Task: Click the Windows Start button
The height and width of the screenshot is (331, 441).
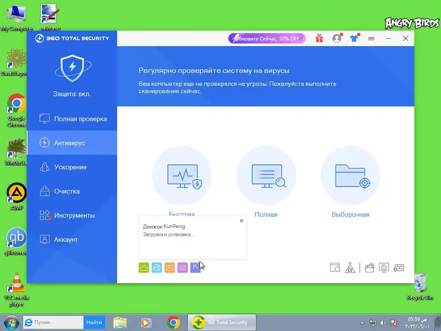Action: pyautogui.click(x=11, y=322)
